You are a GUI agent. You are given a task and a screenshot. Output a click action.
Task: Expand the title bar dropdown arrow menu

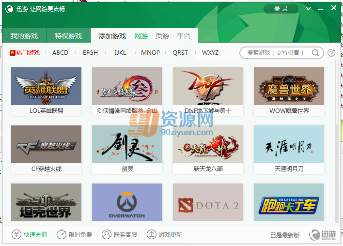308,9
